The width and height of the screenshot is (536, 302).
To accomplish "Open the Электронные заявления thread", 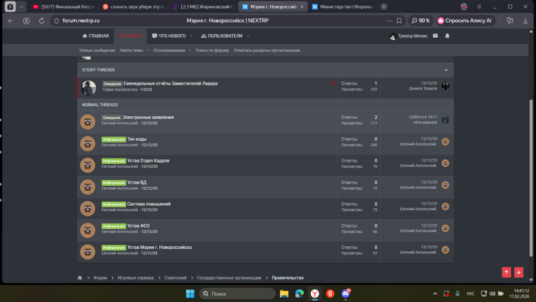I will click(x=148, y=117).
